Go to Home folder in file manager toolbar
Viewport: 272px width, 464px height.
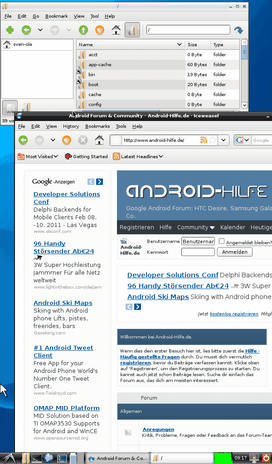pos(116,30)
